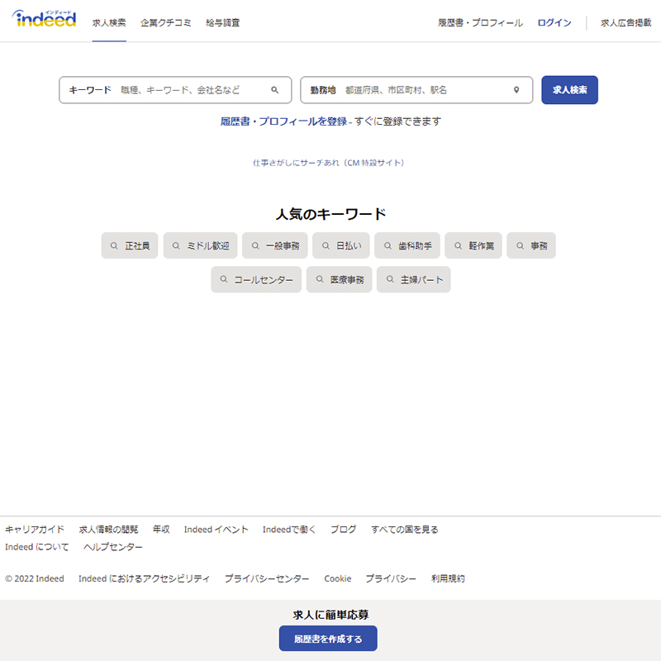Choose the 日払い keyword chip
This screenshot has height=661, width=661.
tap(340, 245)
